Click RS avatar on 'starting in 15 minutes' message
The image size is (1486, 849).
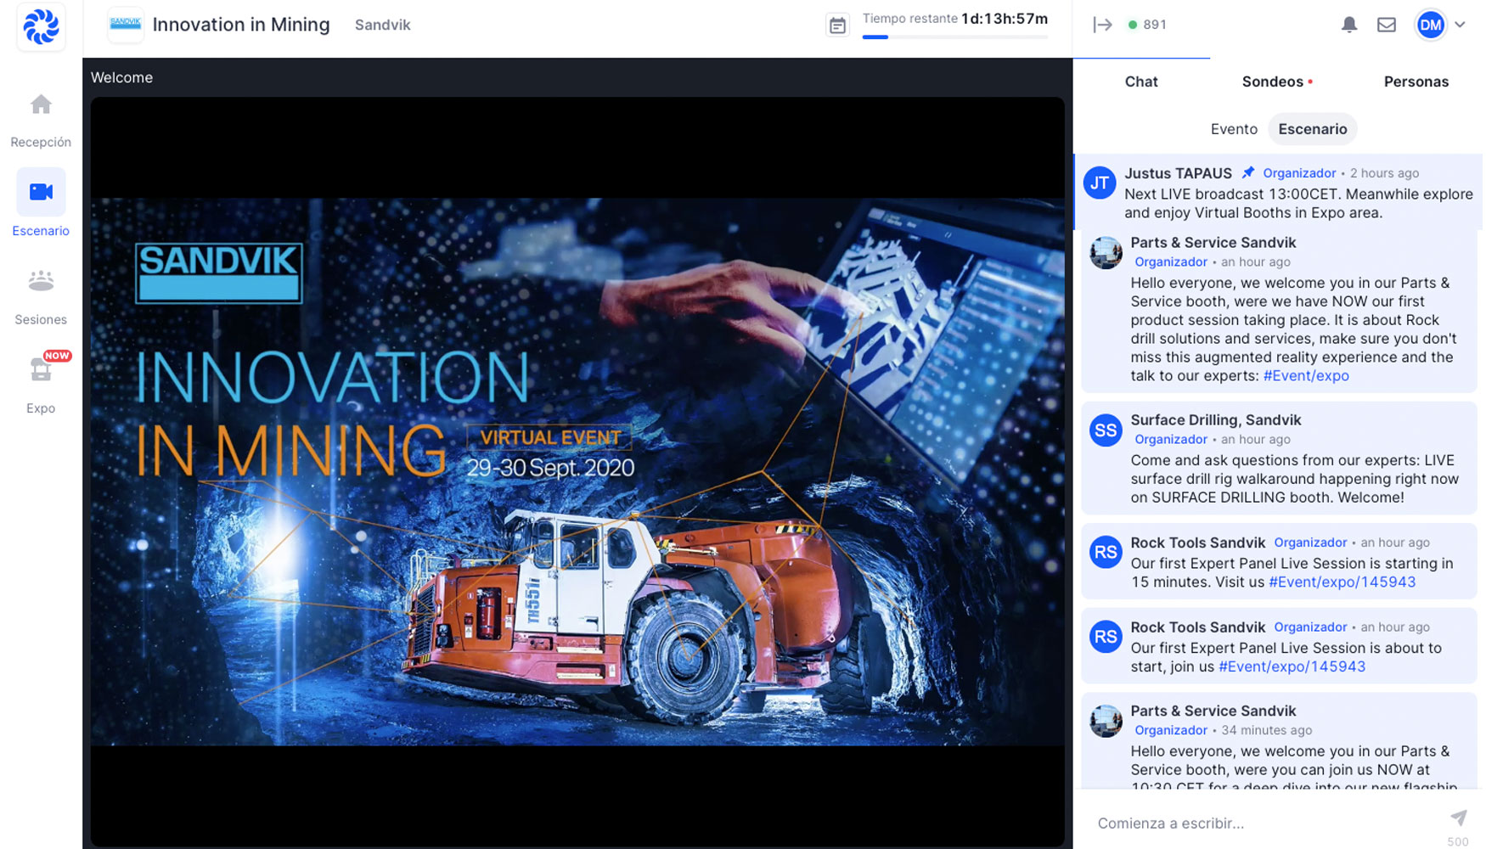[1106, 553]
